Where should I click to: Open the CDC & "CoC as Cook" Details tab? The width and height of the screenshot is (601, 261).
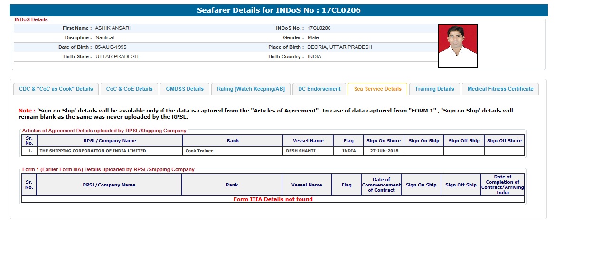click(x=56, y=89)
